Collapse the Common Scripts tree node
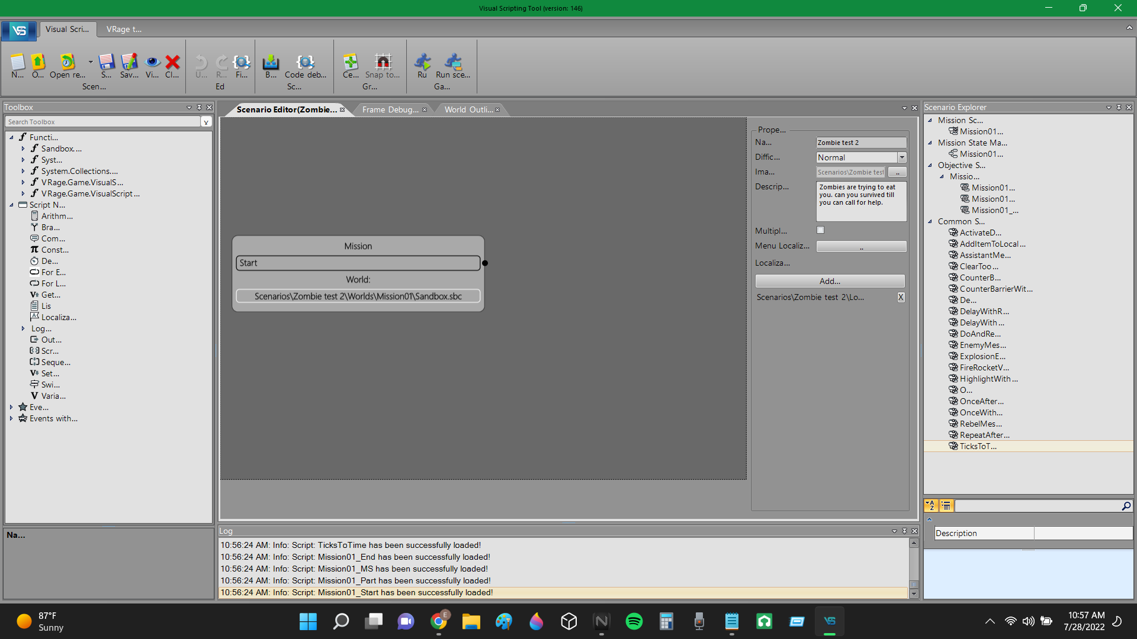This screenshot has height=639, width=1137. click(930, 221)
